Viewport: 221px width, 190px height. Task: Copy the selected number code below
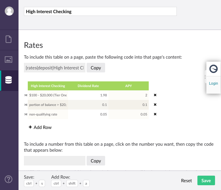pyautogui.click(x=96, y=161)
